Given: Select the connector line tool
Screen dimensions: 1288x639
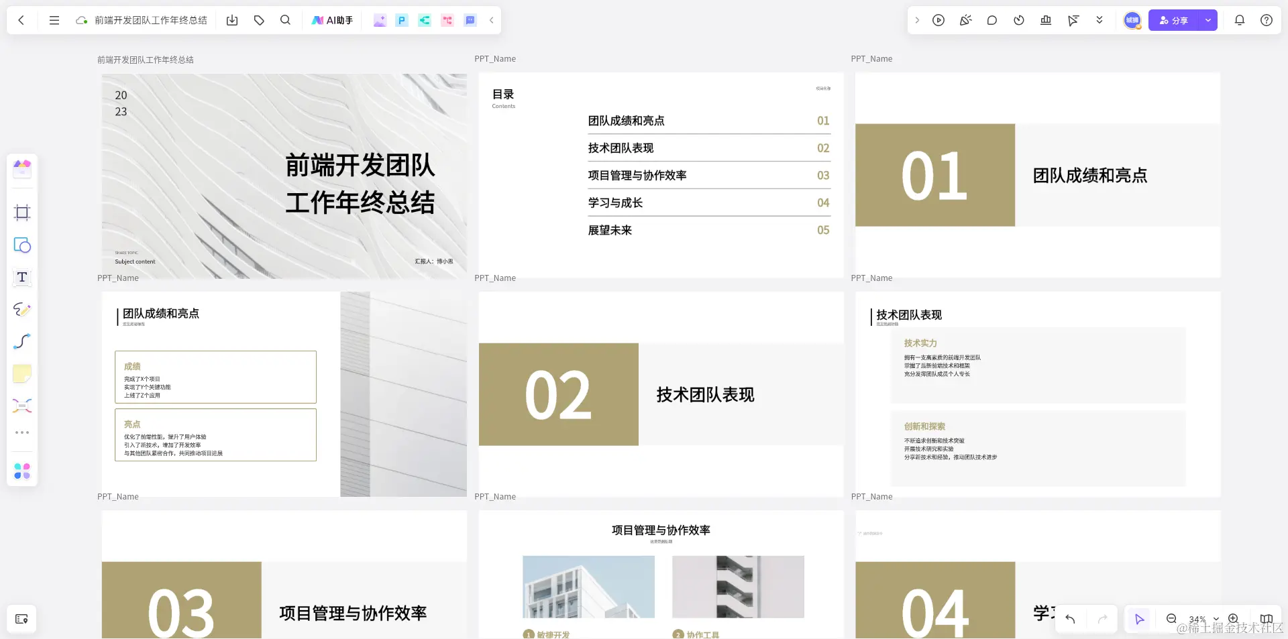Looking at the screenshot, I should (22, 341).
